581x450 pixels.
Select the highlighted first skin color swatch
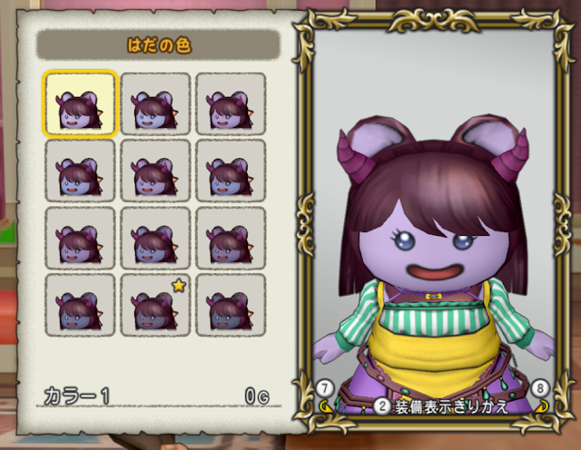(x=80, y=103)
